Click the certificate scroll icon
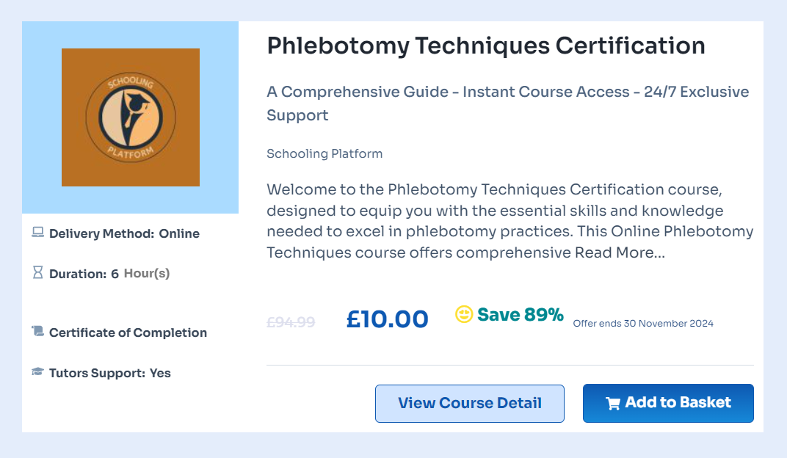Screen dimensions: 787x458 tap(38, 332)
